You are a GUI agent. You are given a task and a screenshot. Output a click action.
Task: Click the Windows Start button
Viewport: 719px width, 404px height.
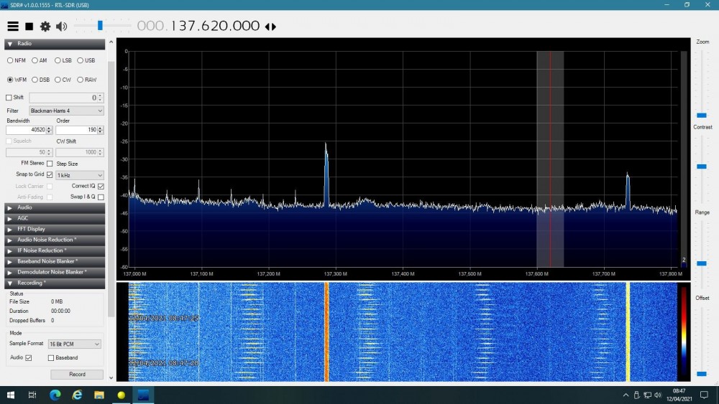pos(11,395)
